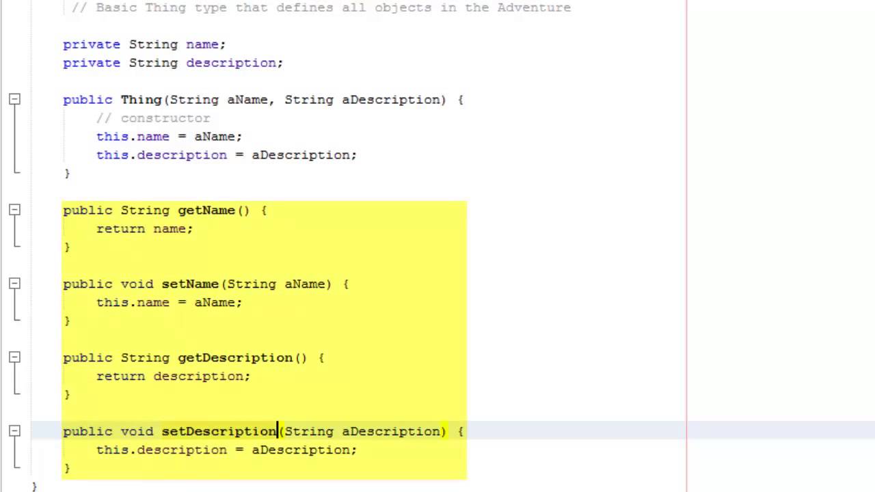
Task: Click 'this.name = aName;' inside setName
Action: 169,303
